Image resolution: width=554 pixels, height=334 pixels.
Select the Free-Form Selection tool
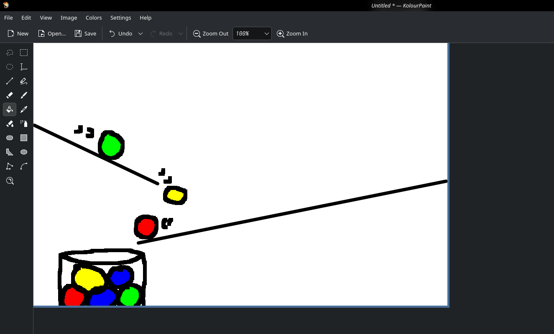[10, 53]
